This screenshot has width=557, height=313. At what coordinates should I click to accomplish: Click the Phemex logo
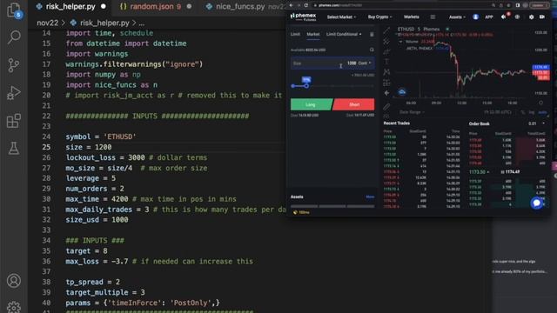click(x=303, y=17)
